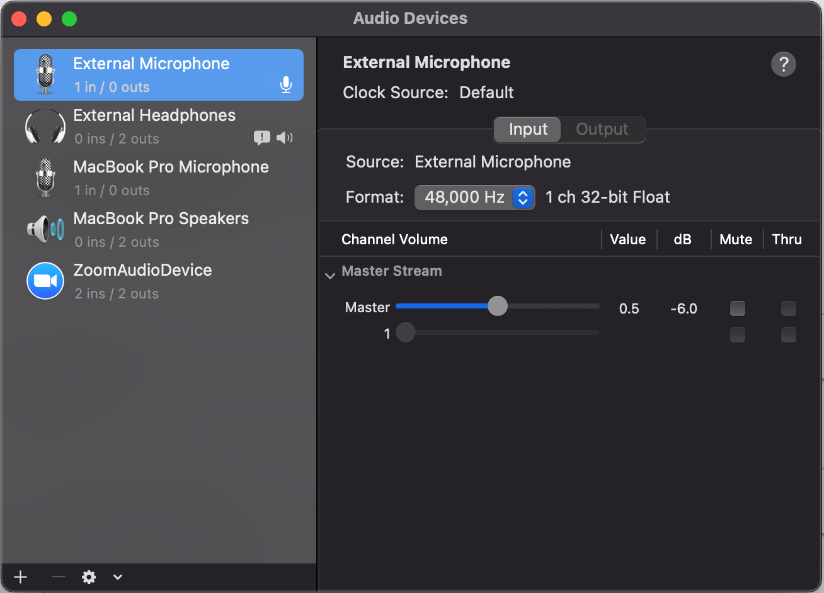Viewport: 824px width, 593px height.
Task: Click the MacBook Pro Speakers icon
Action: 45,229
